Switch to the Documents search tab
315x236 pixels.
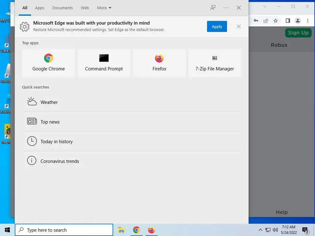(62, 8)
